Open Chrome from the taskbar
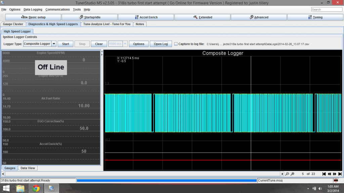344x193 pixels. tap(36, 188)
